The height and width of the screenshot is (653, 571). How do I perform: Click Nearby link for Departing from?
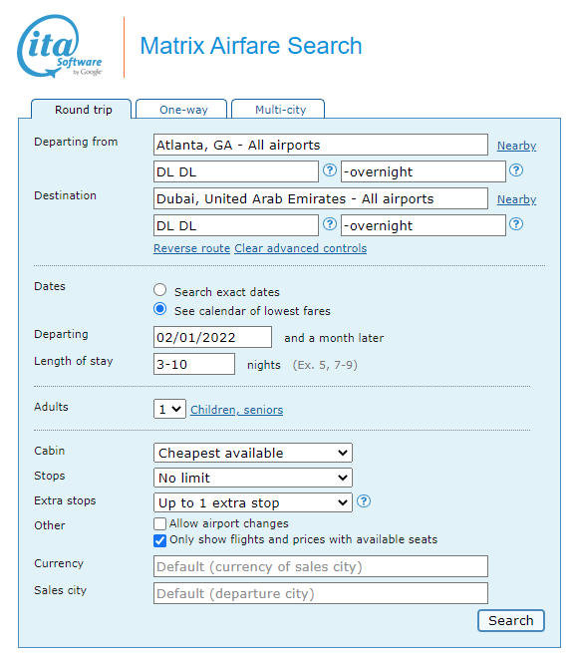(516, 146)
